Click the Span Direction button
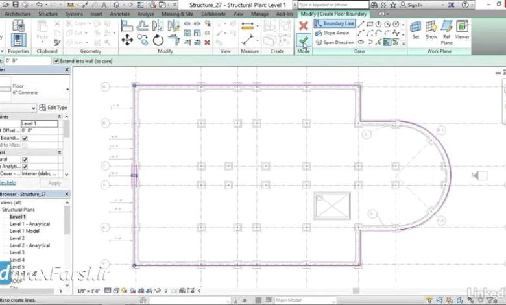Screen dimensions: 506x305 click(x=335, y=42)
